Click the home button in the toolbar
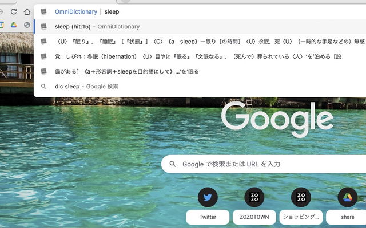This screenshot has width=366, height=228. (27, 11)
